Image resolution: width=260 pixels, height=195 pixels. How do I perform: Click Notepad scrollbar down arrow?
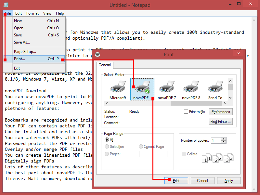[x=254, y=189]
